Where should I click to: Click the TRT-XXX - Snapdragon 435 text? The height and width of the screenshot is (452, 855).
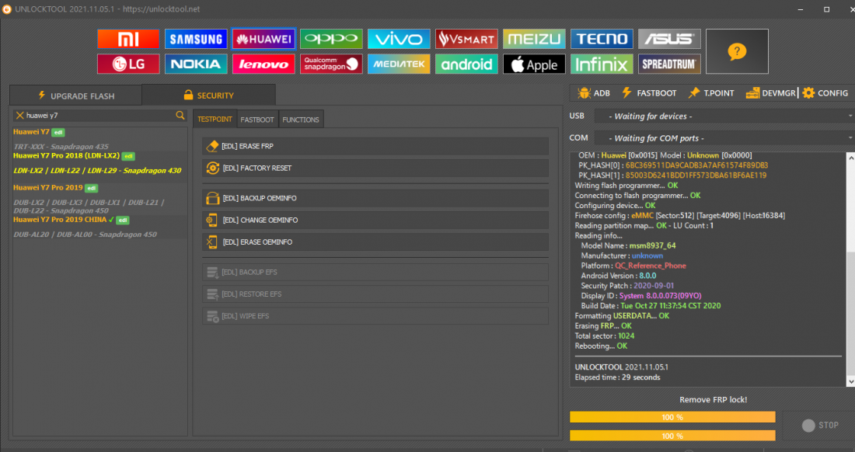pyautogui.click(x=61, y=147)
